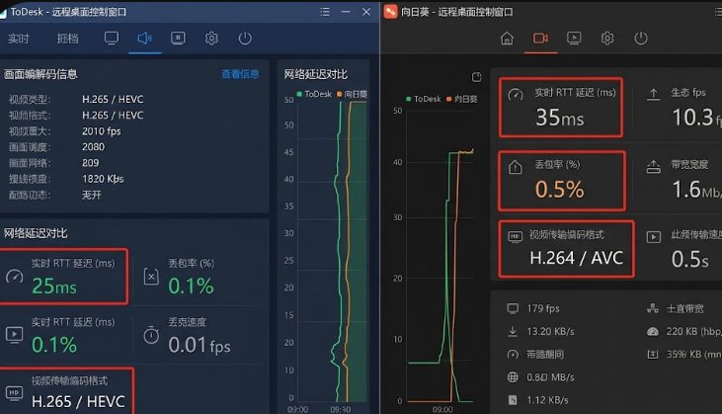Screen dimensions: 722x414
Task: Click the 网络延迟对比 heading above ToDesk chart
Action: tap(316, 74)
